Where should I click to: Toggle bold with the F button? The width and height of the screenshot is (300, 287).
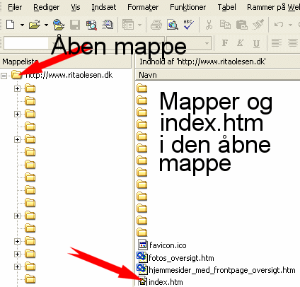[225, 43]
